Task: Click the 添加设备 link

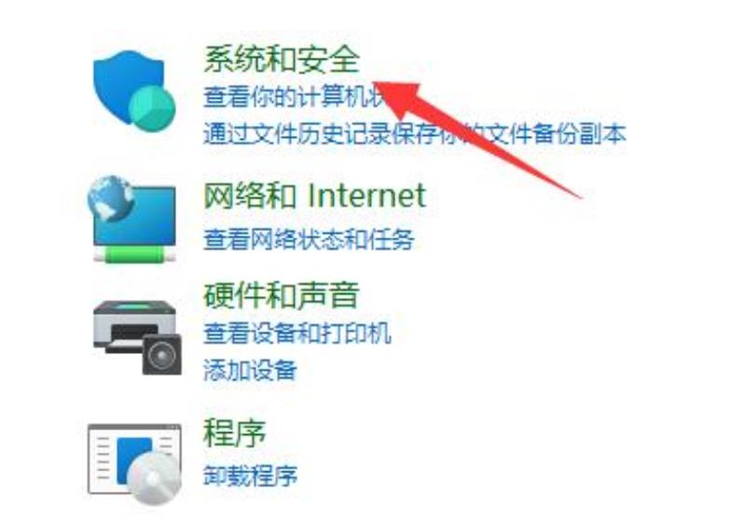Action: coord(250,370)
